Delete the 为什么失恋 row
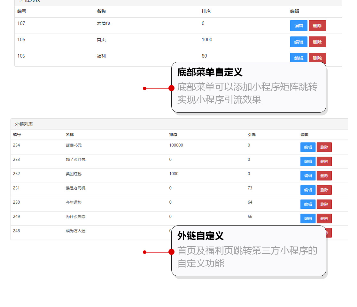 coord(324,218)
